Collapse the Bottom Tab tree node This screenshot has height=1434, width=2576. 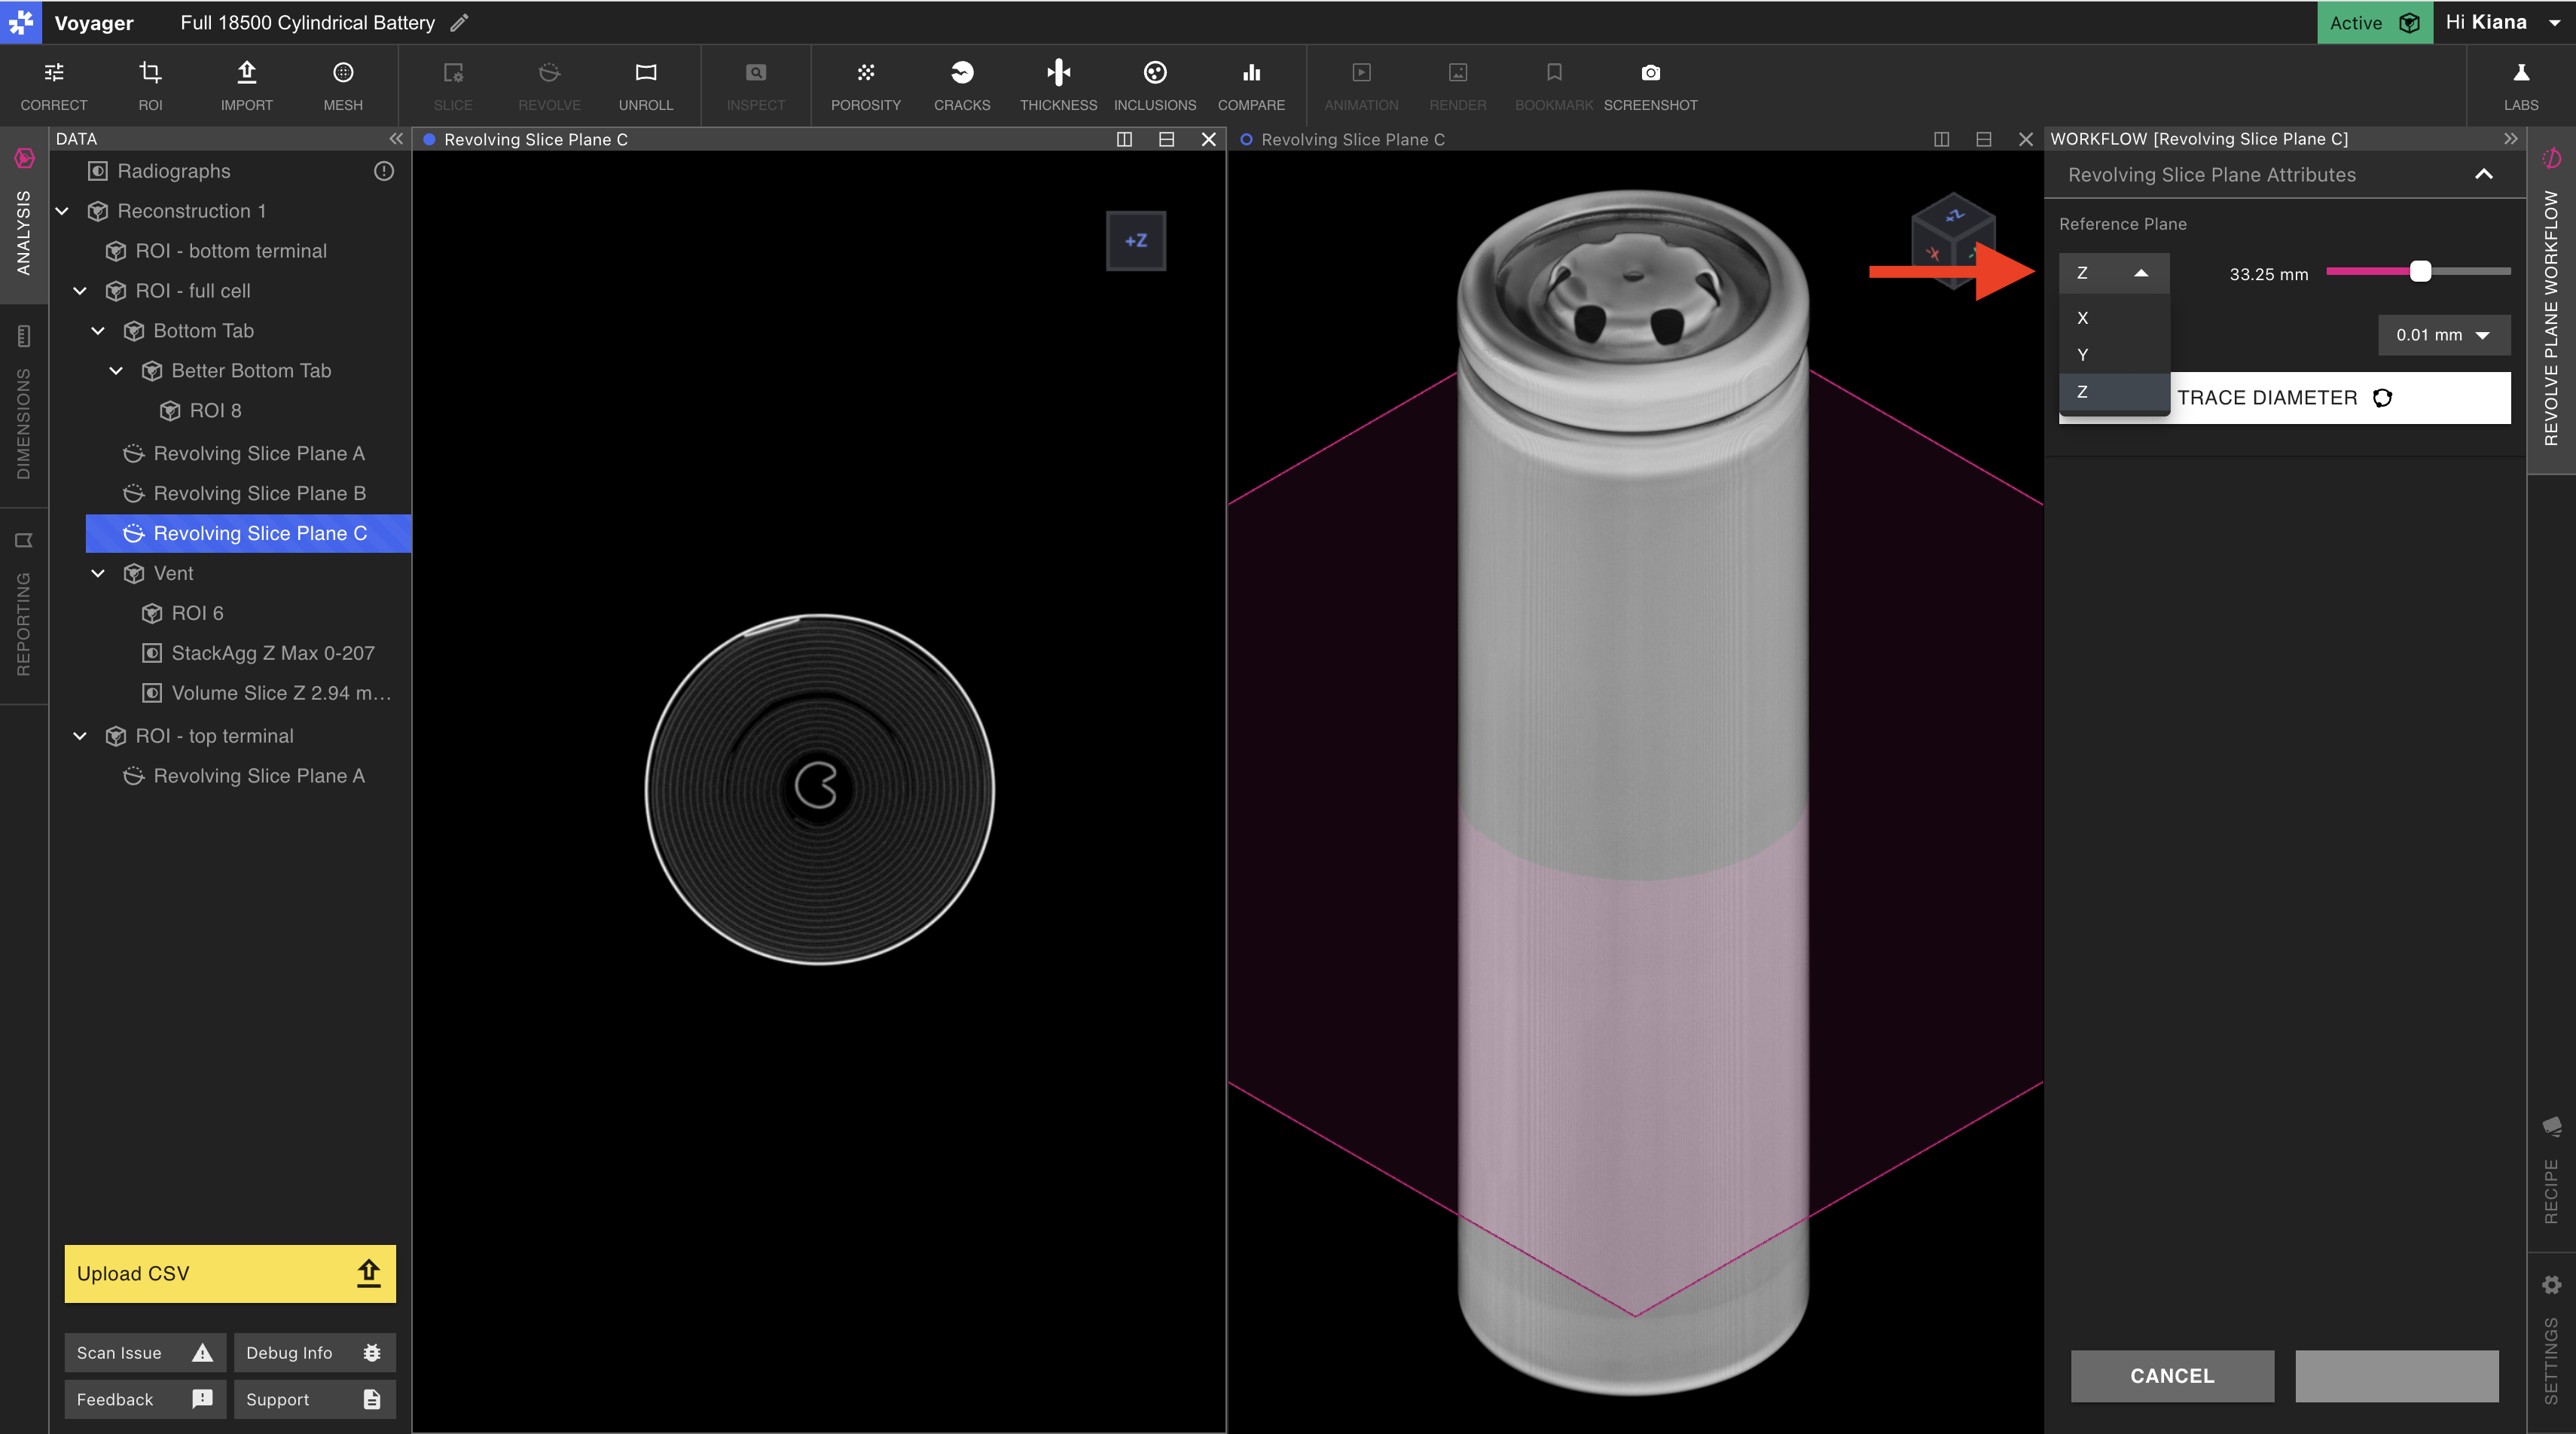point(98,331)
